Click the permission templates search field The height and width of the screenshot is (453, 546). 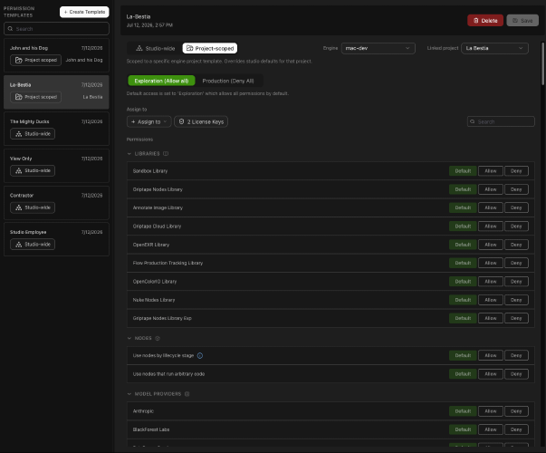pos(56,29)
